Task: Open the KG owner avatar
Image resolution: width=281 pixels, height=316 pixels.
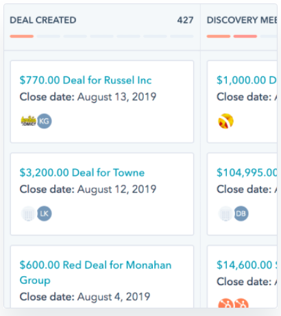Action: (45, 121)
